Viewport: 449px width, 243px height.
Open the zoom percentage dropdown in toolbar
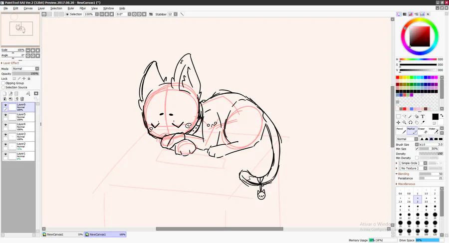[97, 14]
